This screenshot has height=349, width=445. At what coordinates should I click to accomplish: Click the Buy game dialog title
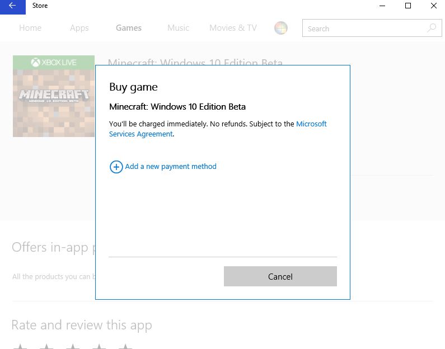pyautogui.click(x=133, y=87)
